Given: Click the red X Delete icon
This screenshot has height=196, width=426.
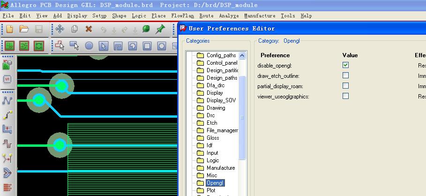Looking at the screenshot, I should point(89,29).
